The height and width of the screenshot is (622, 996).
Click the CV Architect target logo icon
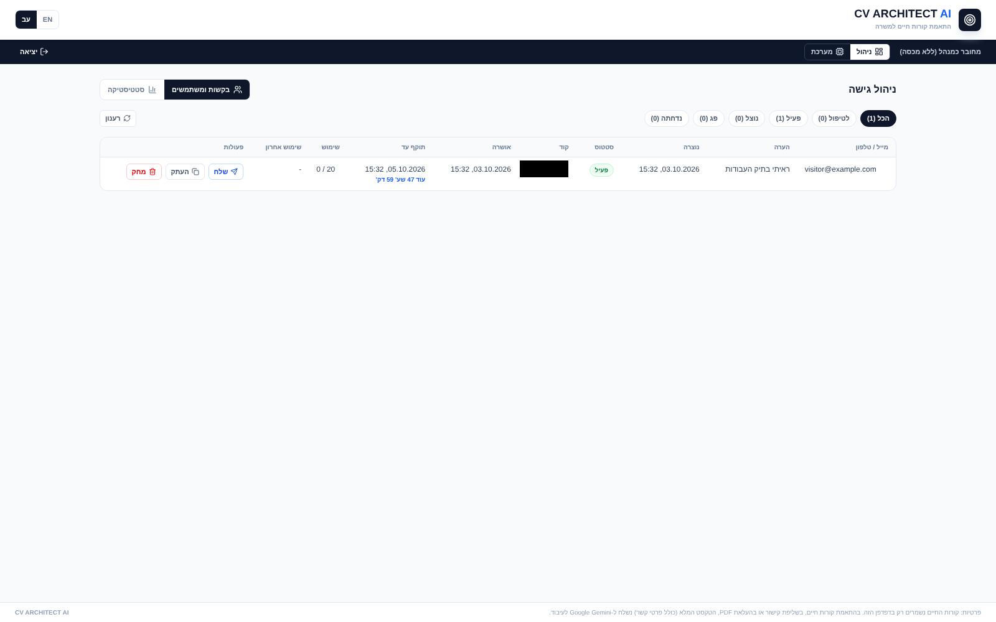tap(969, 20)
